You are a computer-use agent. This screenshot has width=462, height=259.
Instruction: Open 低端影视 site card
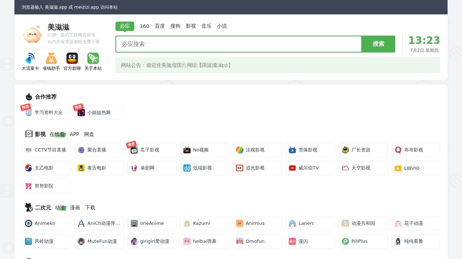(x=205, y=168)
